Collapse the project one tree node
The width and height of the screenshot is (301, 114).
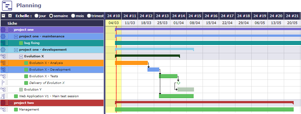click(11, 30)
